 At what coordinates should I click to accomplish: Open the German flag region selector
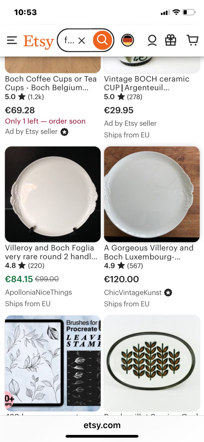(127, 41)
